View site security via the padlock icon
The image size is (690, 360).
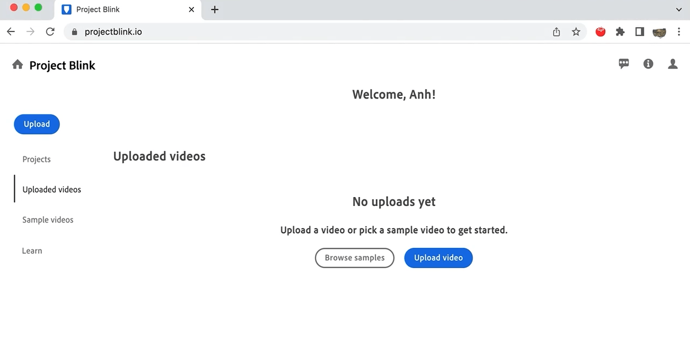(x=75, y=32)
